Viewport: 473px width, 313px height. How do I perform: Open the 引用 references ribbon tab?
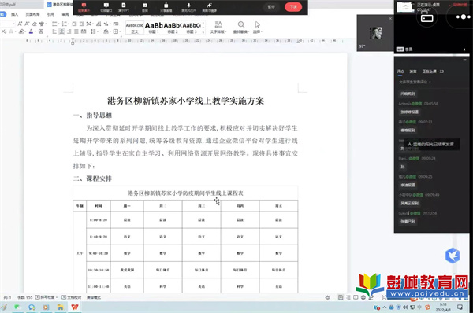click(x=50, y=14)
